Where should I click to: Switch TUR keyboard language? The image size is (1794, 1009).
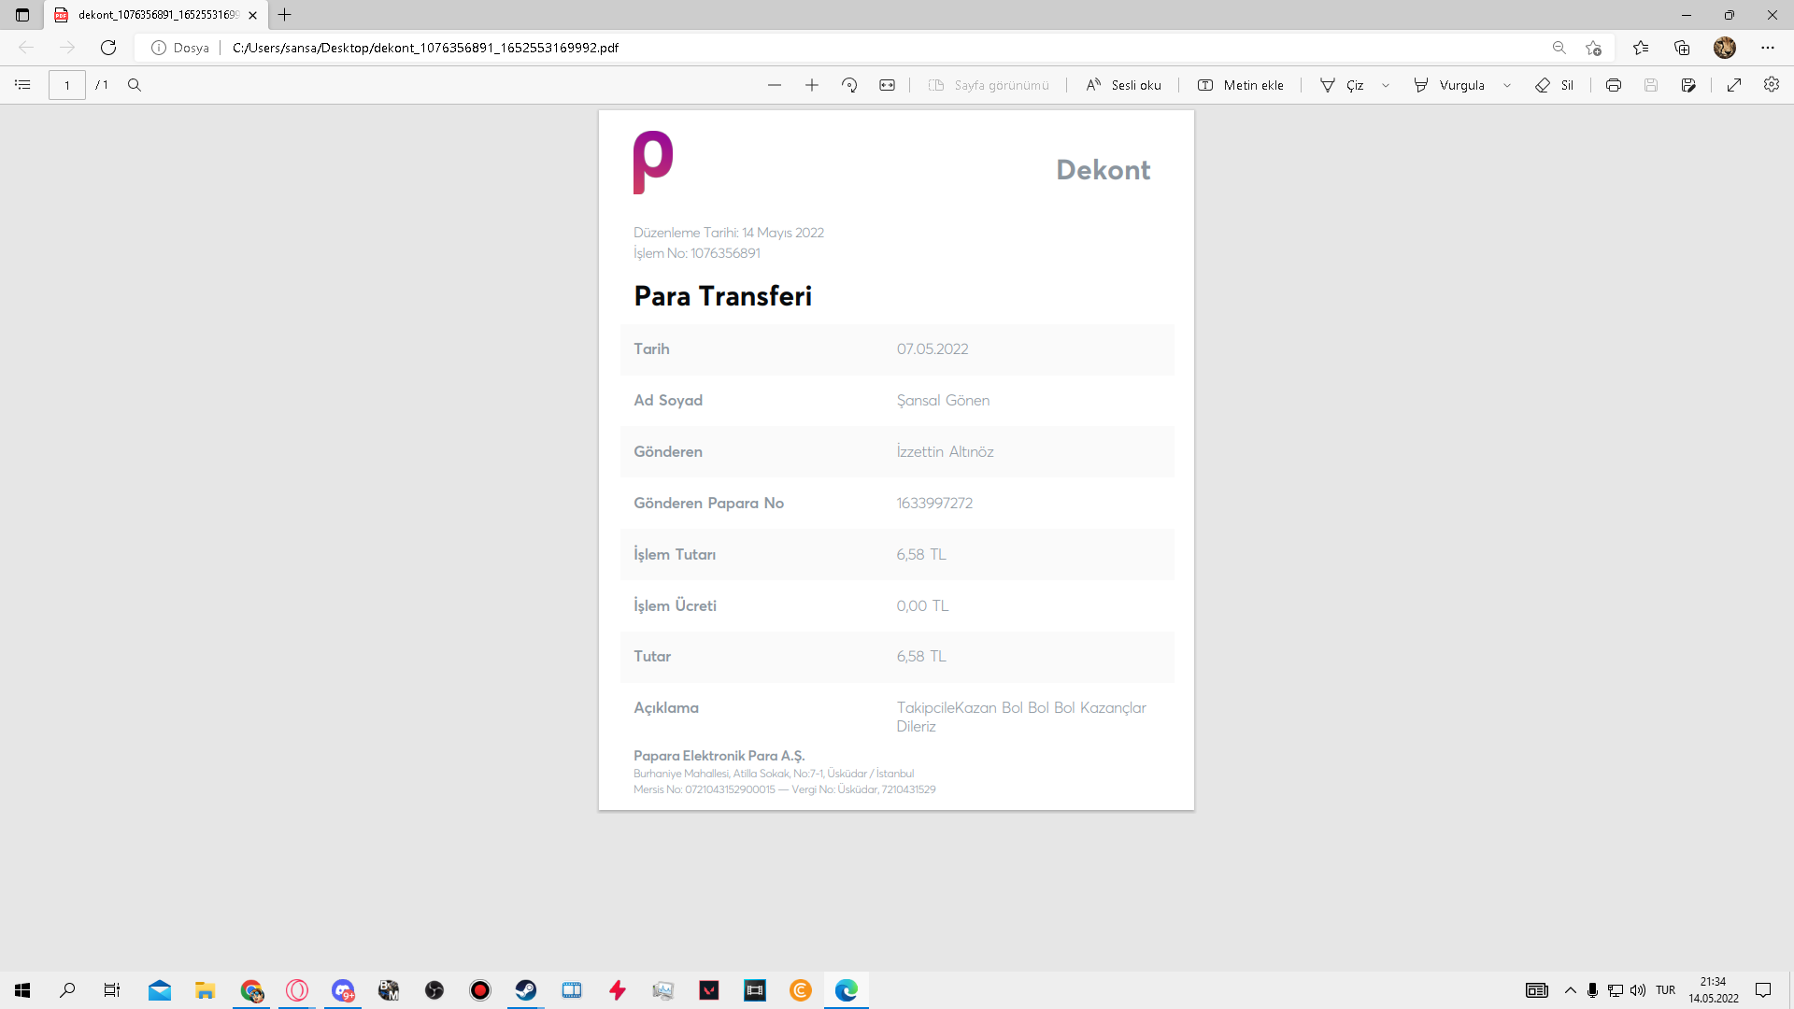pyautogui.click(x=1666, y=990)
